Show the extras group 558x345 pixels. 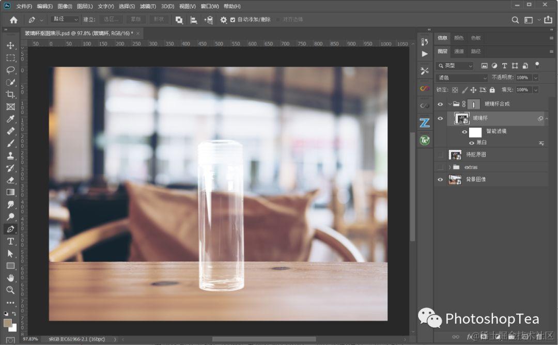[x=440, y=167]
